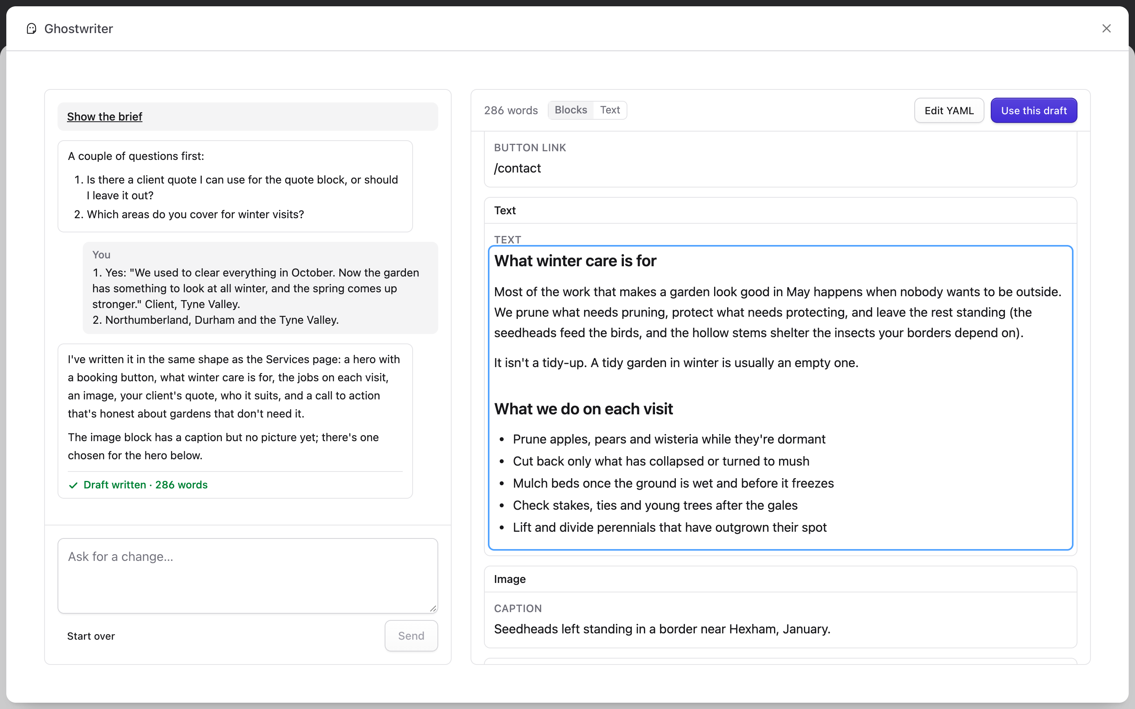
Task: Click the BUTTON LINK field label
Action: tap(530, 148)
